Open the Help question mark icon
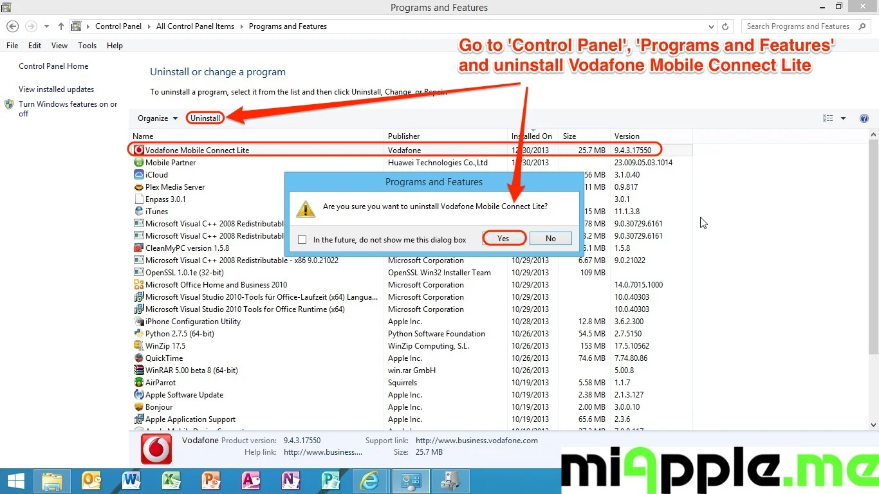 point(864,118)
